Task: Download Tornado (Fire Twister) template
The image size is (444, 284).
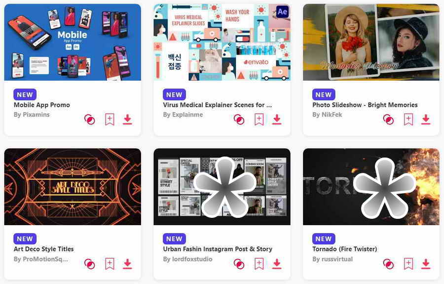Action: click(x=426, y=264)
